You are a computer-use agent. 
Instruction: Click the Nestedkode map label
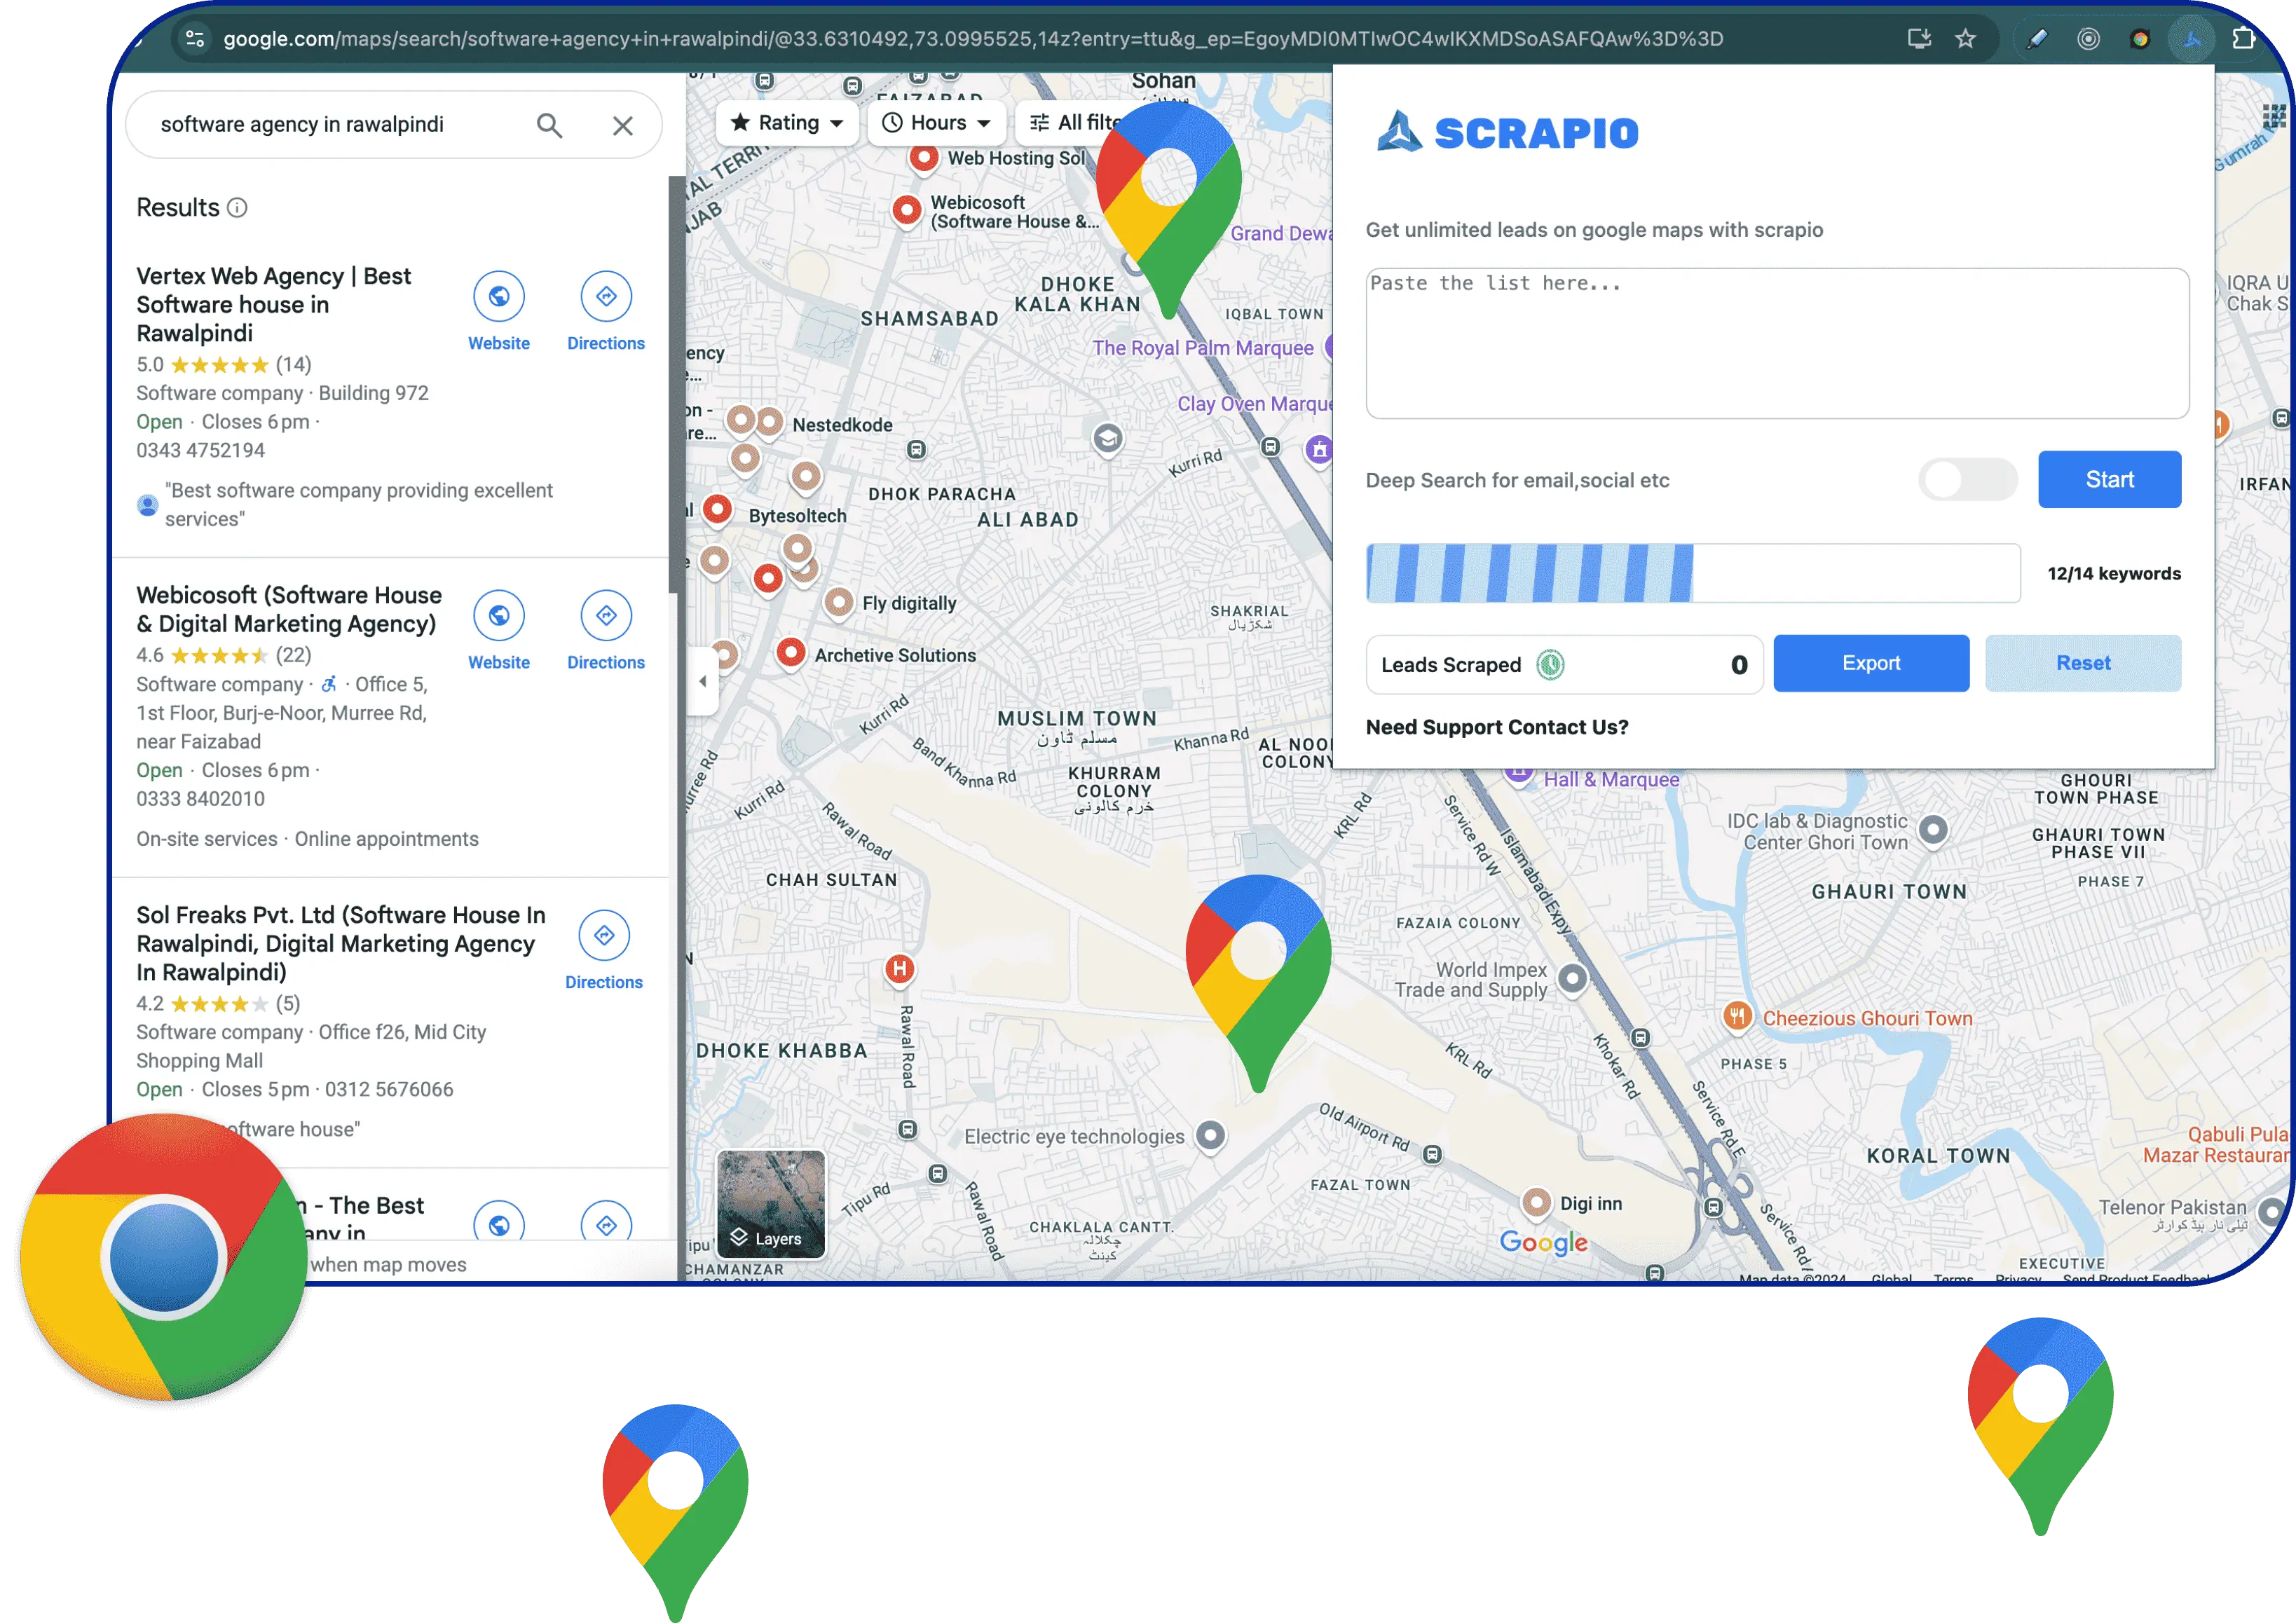(x=842, y=425)
